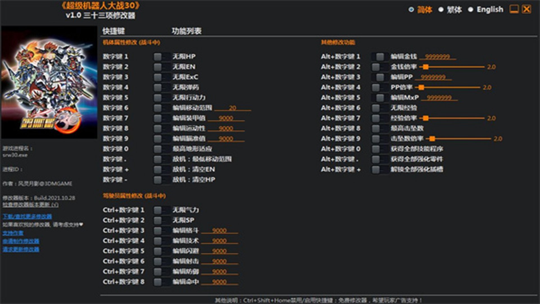Viewport: 540px width, 304px height.
Task: Click the 击坠数倍率 slider handle
Action: 432,139
